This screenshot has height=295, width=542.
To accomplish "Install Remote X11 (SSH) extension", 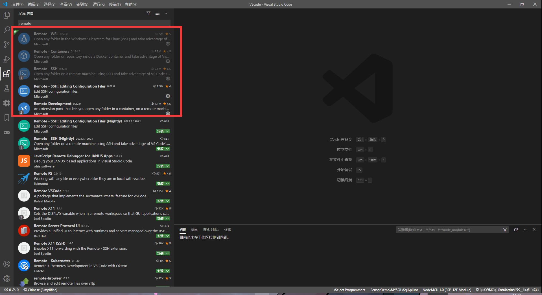I will coord(160,253).
